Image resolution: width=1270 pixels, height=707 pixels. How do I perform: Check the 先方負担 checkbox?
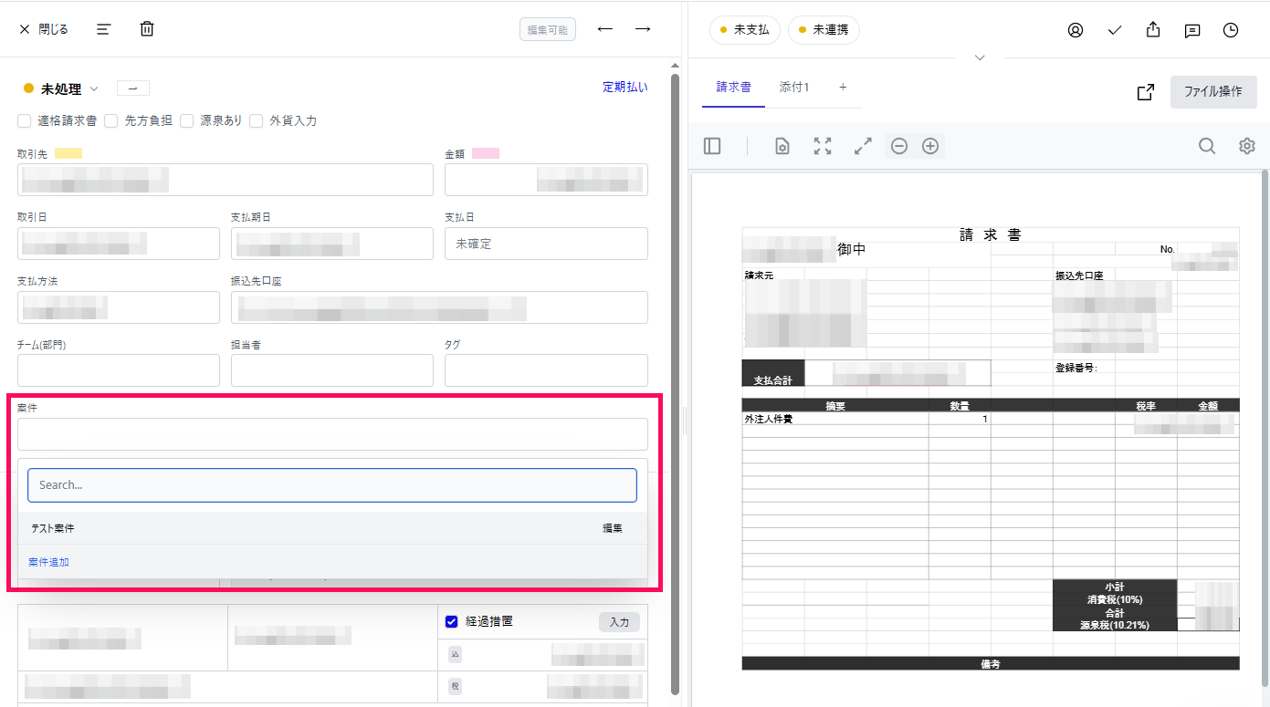[x=111, y=120]
